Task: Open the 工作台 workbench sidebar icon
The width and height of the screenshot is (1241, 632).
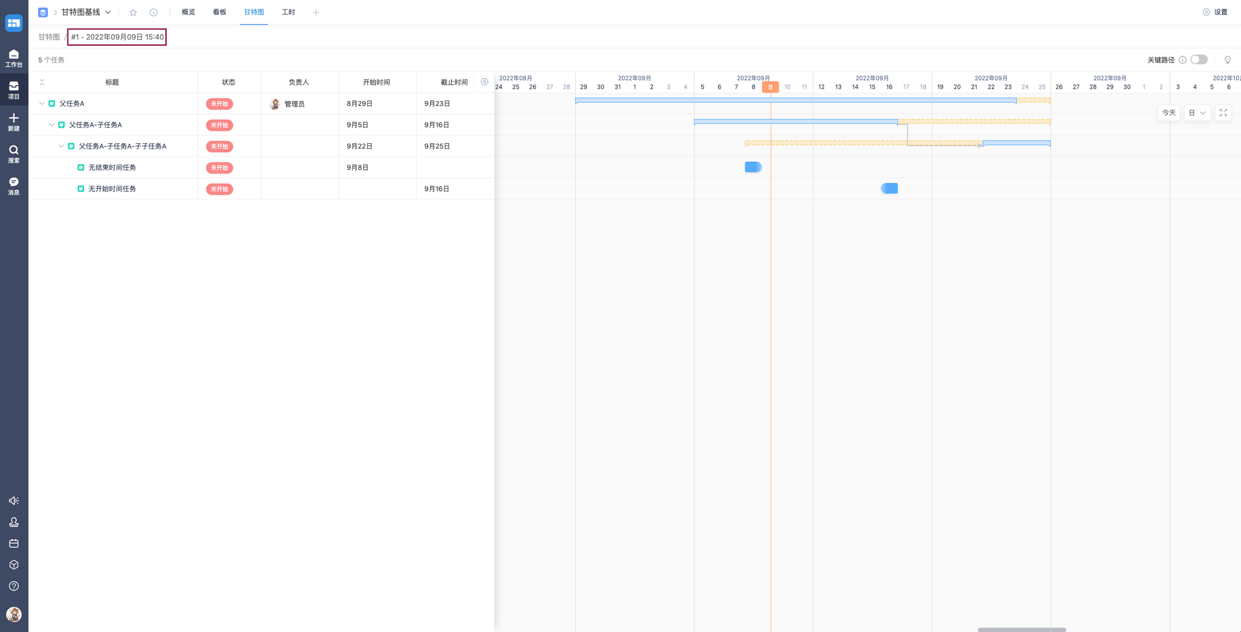Action: (14, 58)
